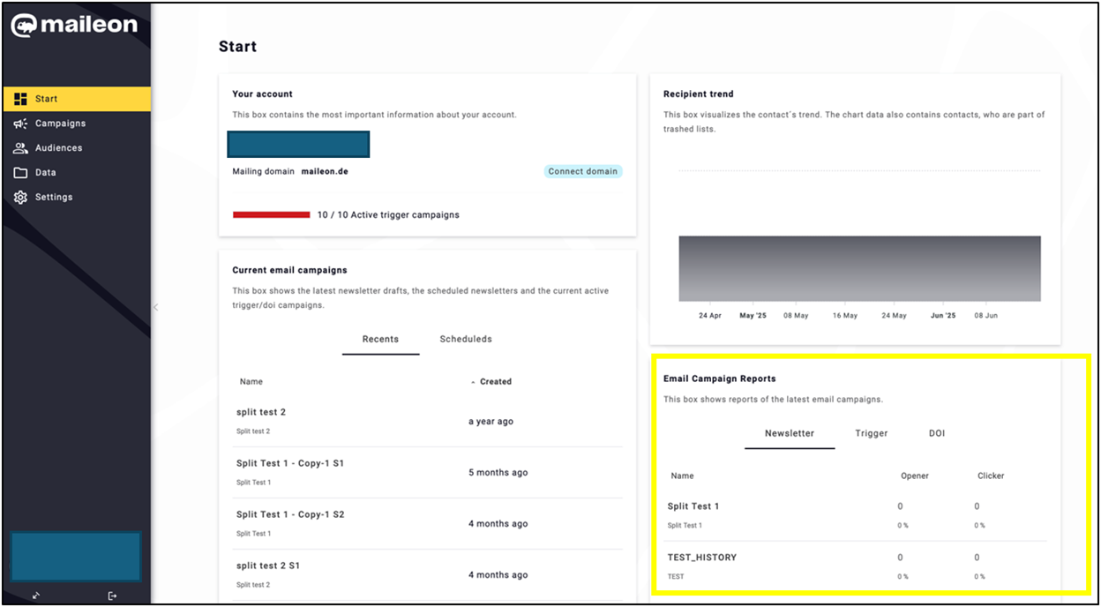The image size is (1101, 607).
Task: Click the Maileon logo at top left
Action: [75, 25]
